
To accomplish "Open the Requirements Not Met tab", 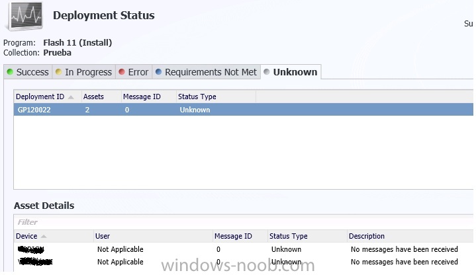I will (x=210, y=72).
